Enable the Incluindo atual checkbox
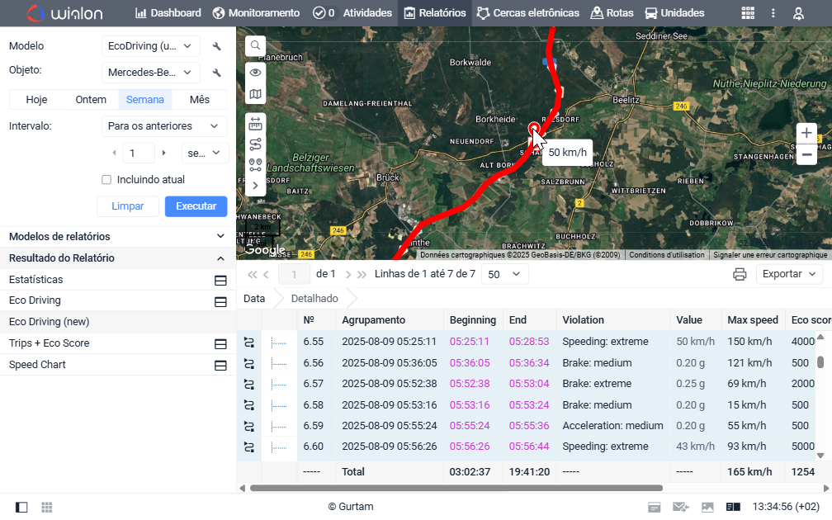 click(106, 180)
